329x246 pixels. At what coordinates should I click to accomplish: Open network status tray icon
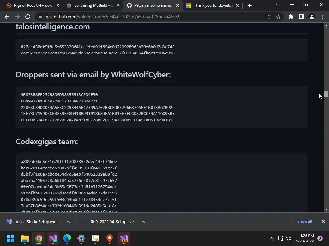click(280, 238)
